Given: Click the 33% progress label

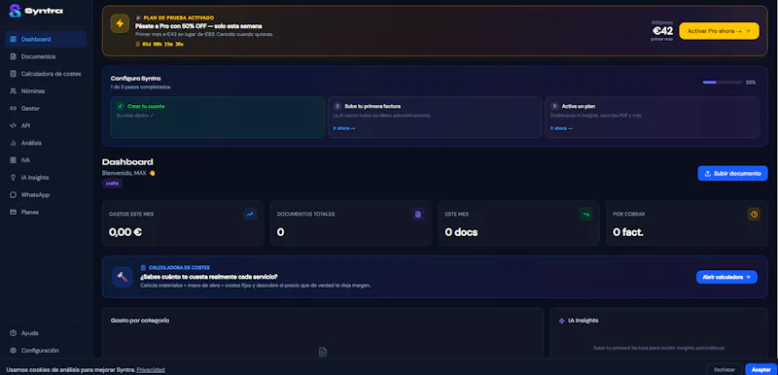Looking at the screenshot, I should point(750,83).
